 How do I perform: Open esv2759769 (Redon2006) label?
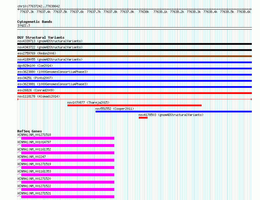click(x=37, y=53)
